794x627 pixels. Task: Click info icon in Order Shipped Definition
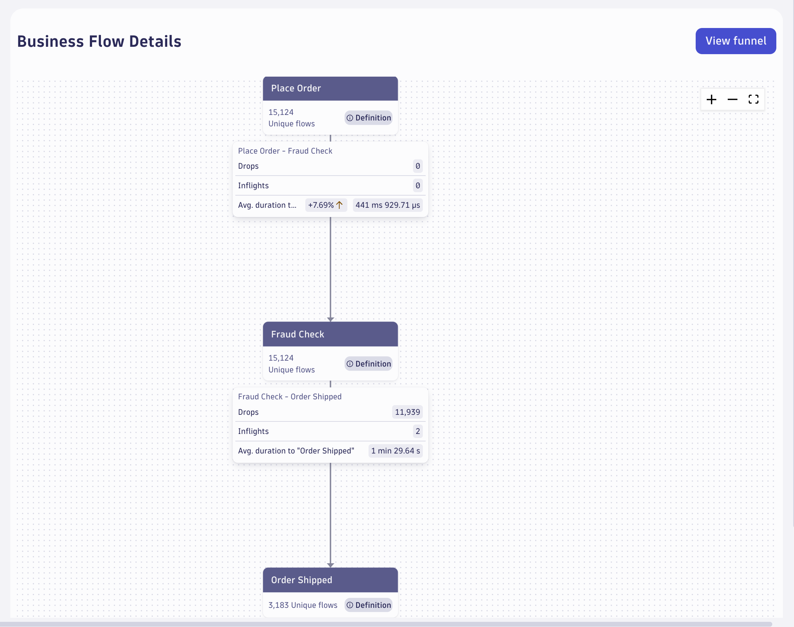click(350, 605)
